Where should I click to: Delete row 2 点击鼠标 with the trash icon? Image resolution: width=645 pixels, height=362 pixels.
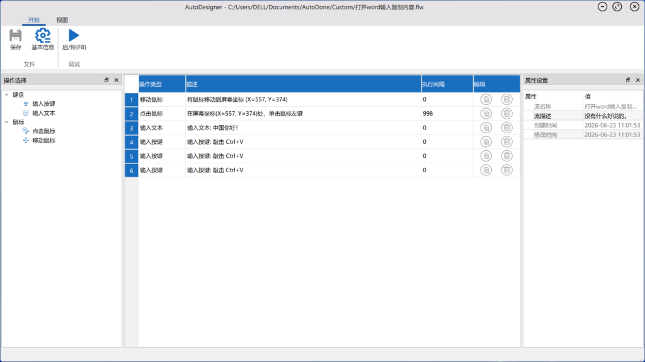507,114
